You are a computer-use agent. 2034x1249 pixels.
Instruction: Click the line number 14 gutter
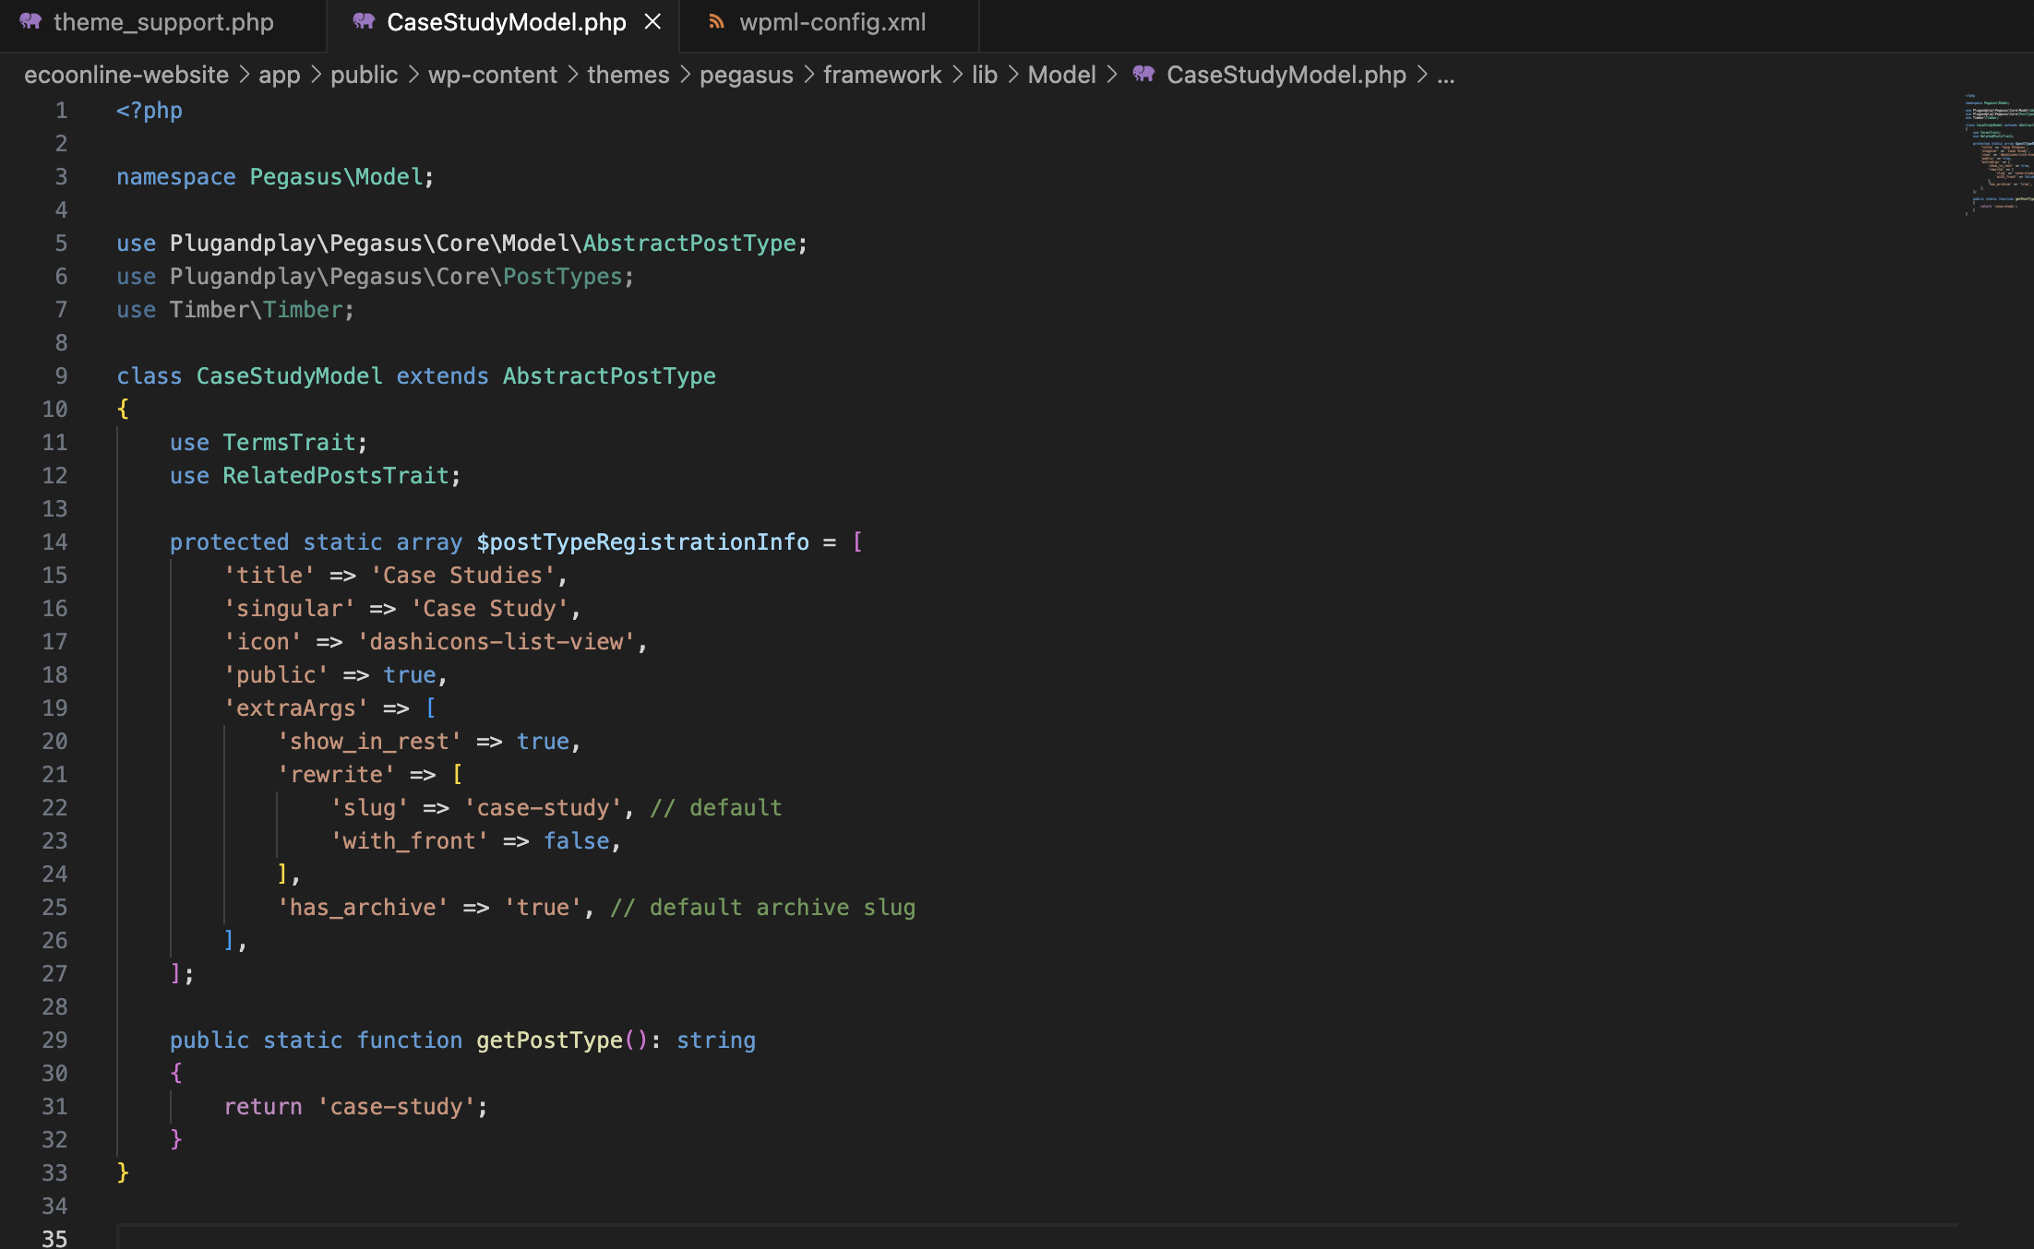54,542
